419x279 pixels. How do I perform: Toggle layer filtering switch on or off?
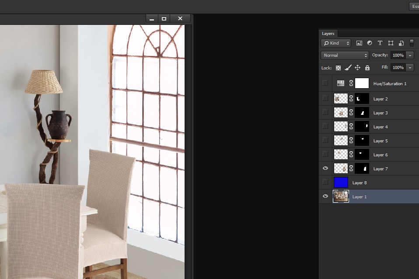[x=412, y=43]
